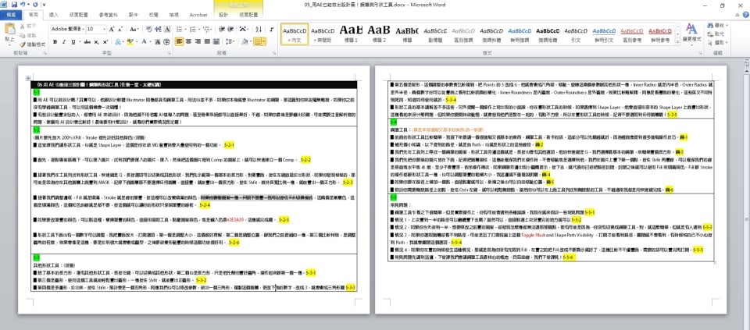This screenshot has height=330, width=750.
Task: Open the Paragraph dialog launcher
Action: 274,52
